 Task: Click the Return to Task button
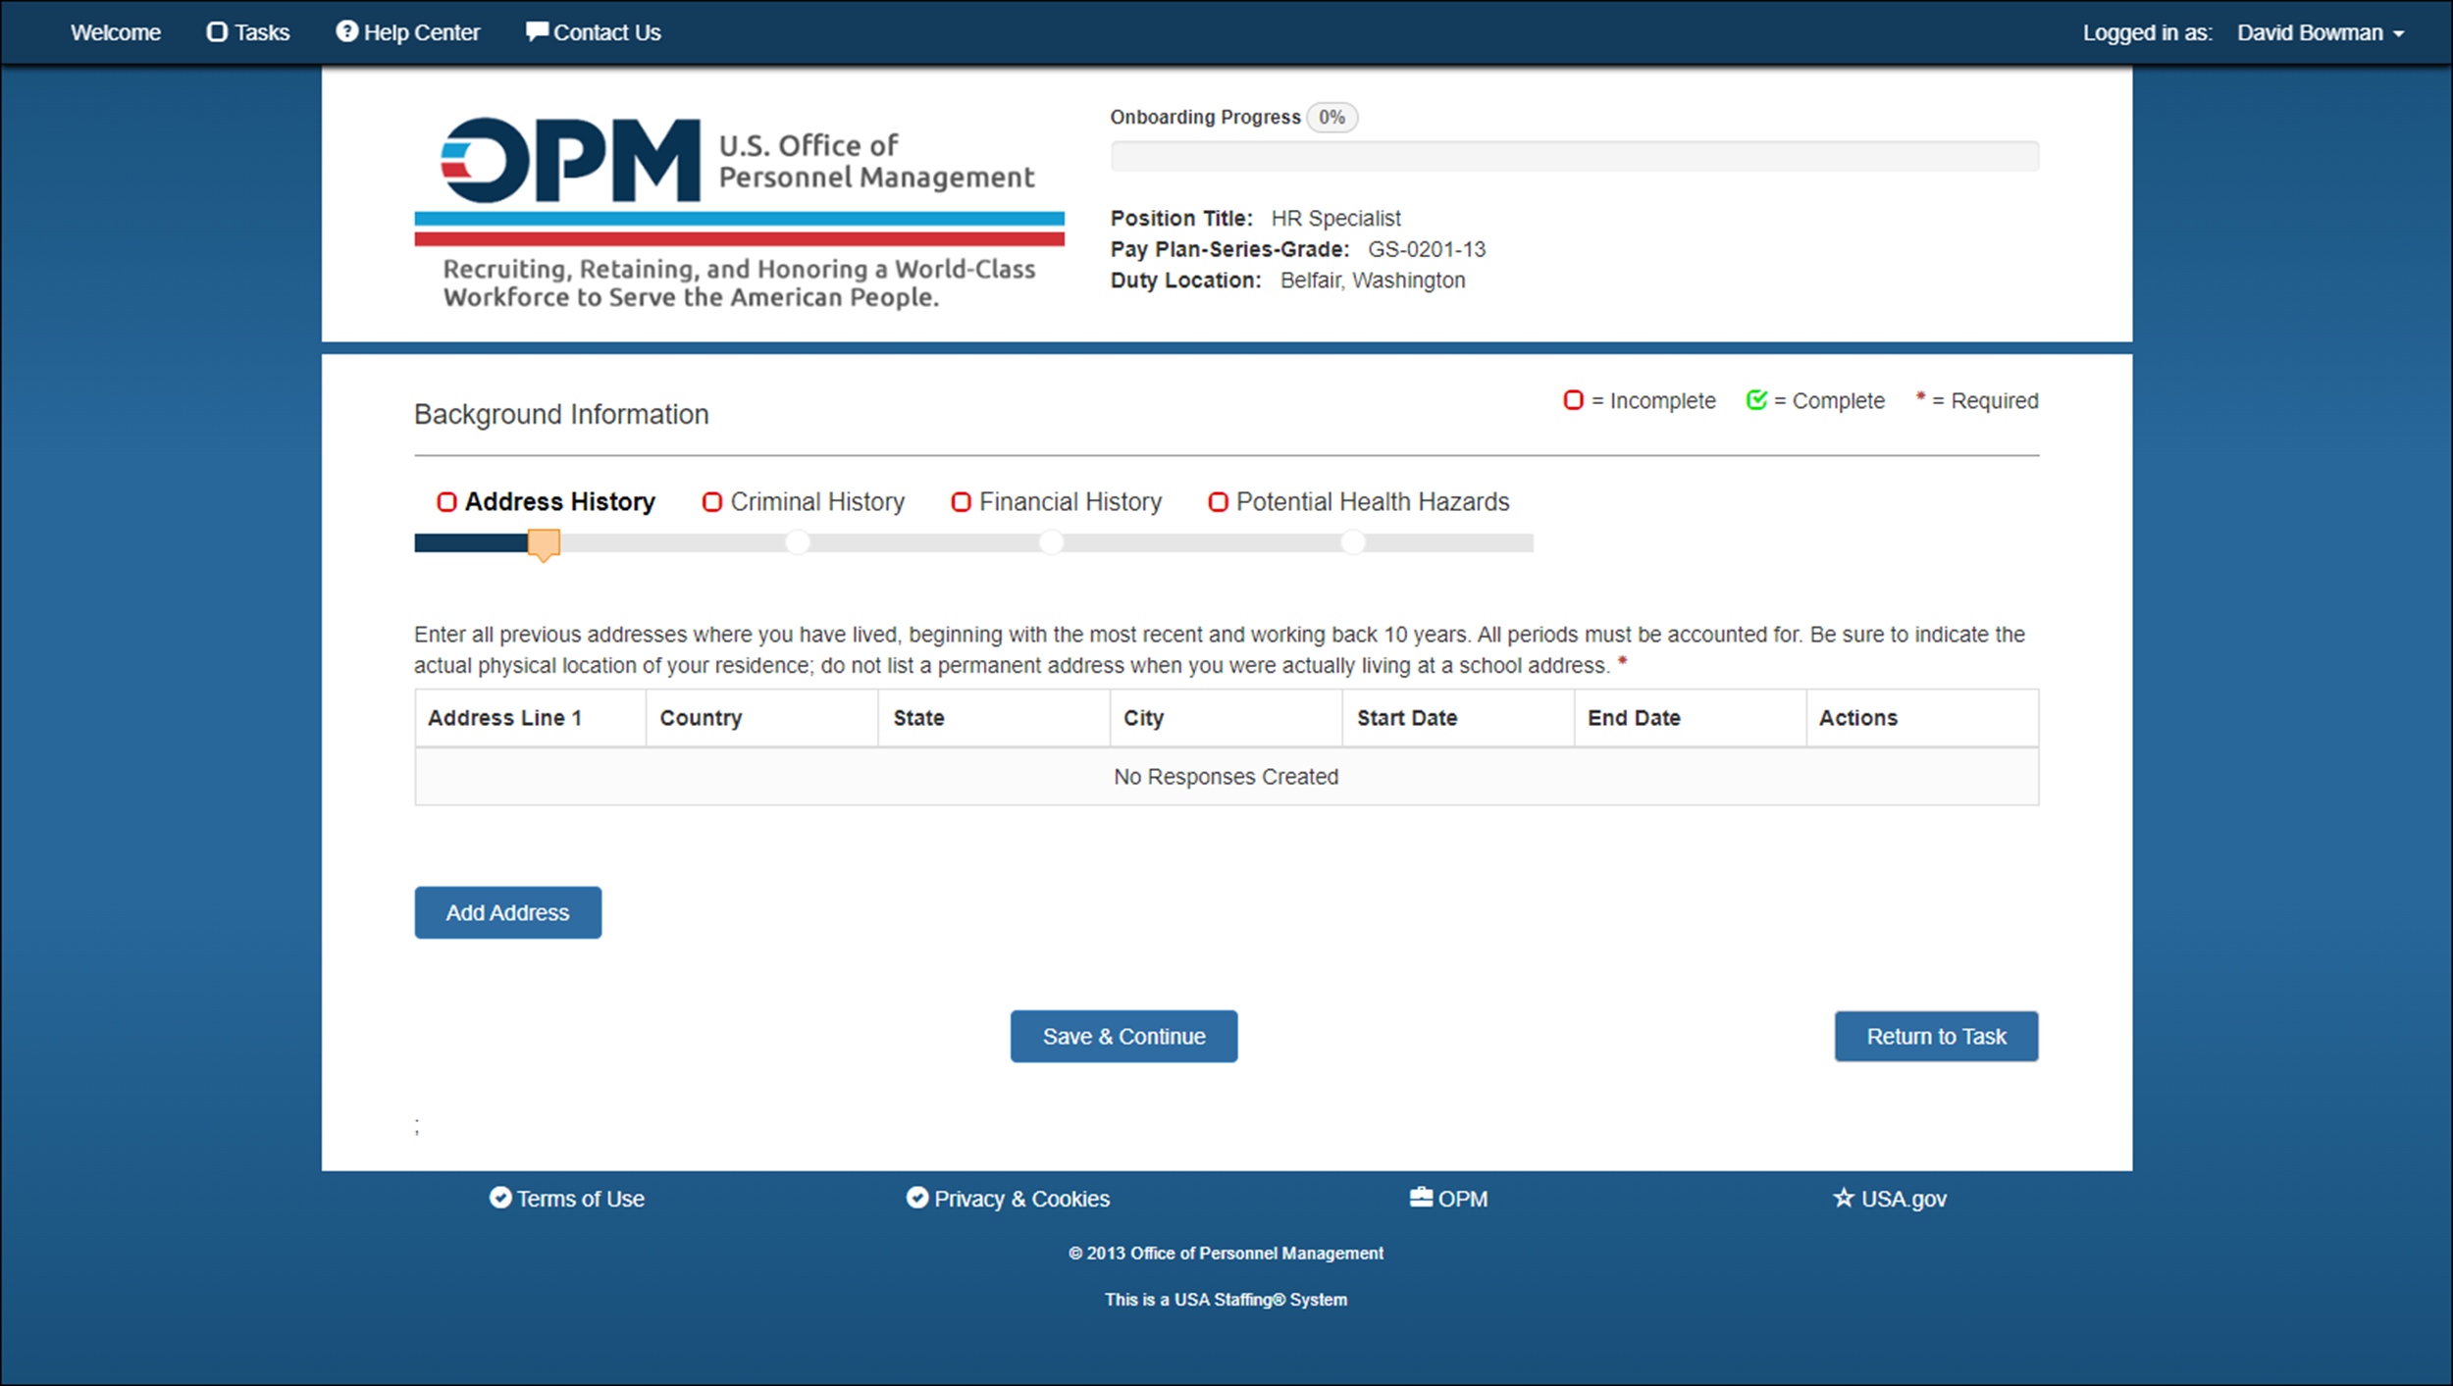point(1936,1036)
